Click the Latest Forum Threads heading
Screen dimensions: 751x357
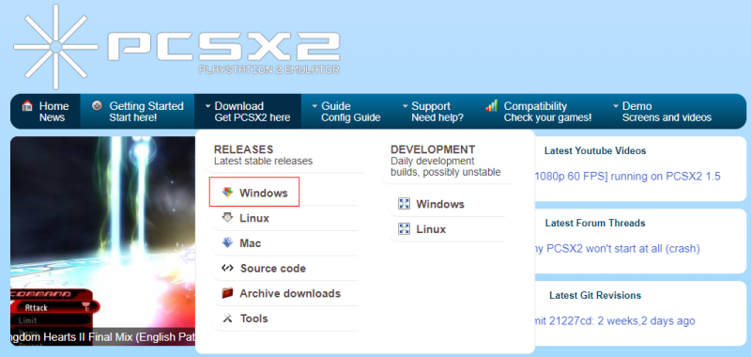pyautogui.click(x=595, y=223)
